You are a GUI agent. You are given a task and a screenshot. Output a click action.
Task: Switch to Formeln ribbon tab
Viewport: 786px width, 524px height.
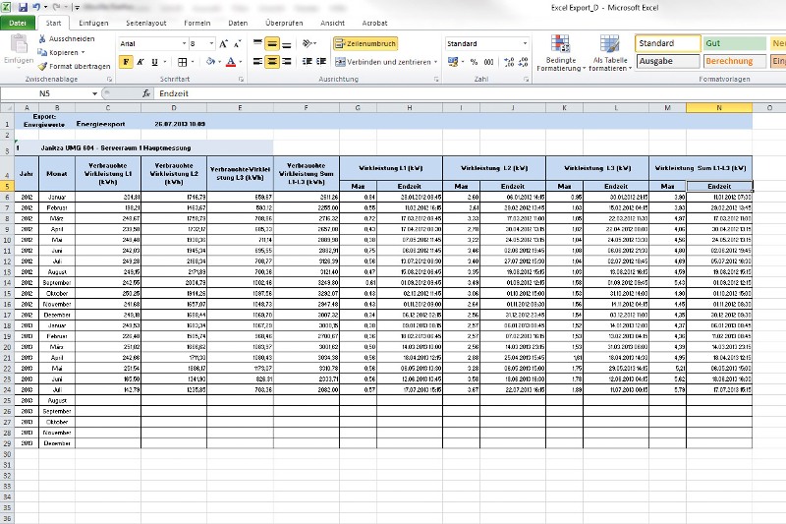(197, 23)
